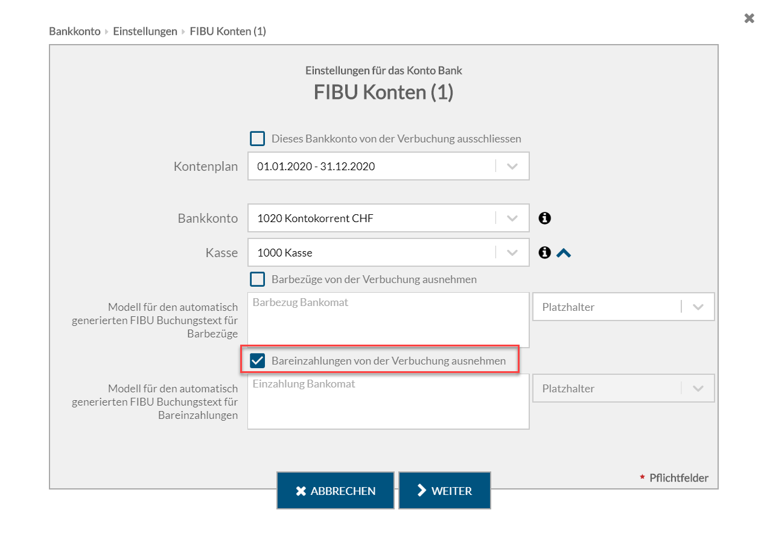Collapse the Kasse section with the blue chevron
The height and width of the screenshot is (539, 764).
pos(564,253)
